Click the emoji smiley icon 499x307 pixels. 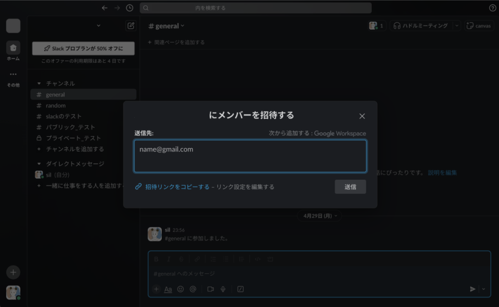tap(180, 289)
